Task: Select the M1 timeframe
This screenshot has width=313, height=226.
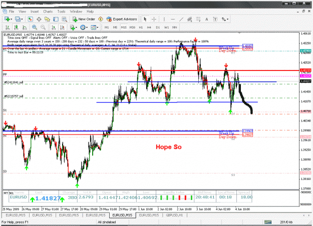Action: point(107,27)
